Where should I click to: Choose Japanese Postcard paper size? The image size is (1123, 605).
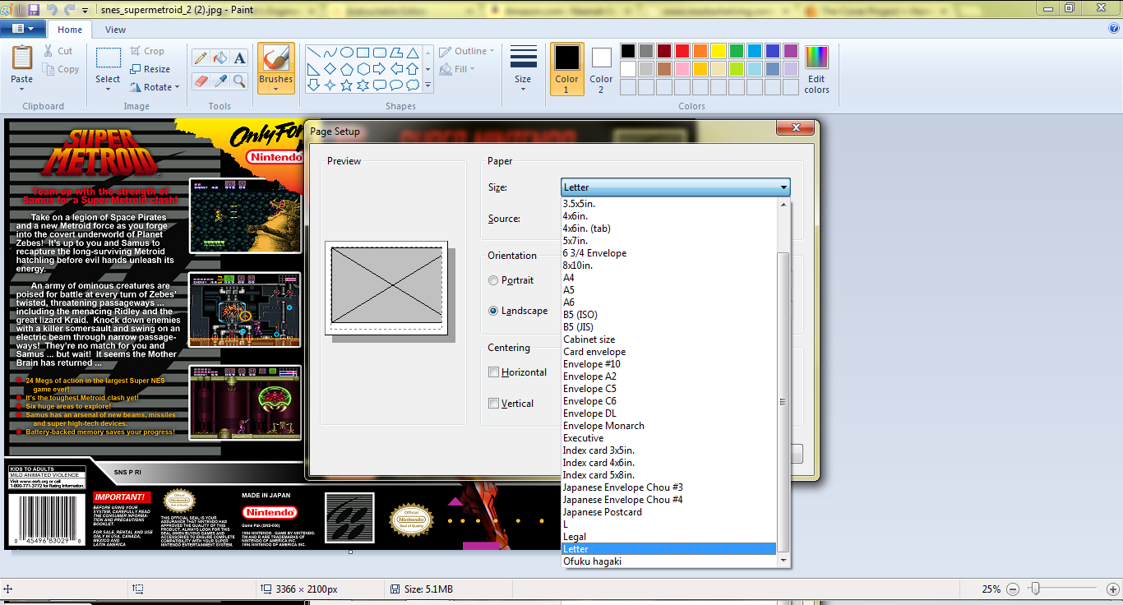(x=669, y=512)
